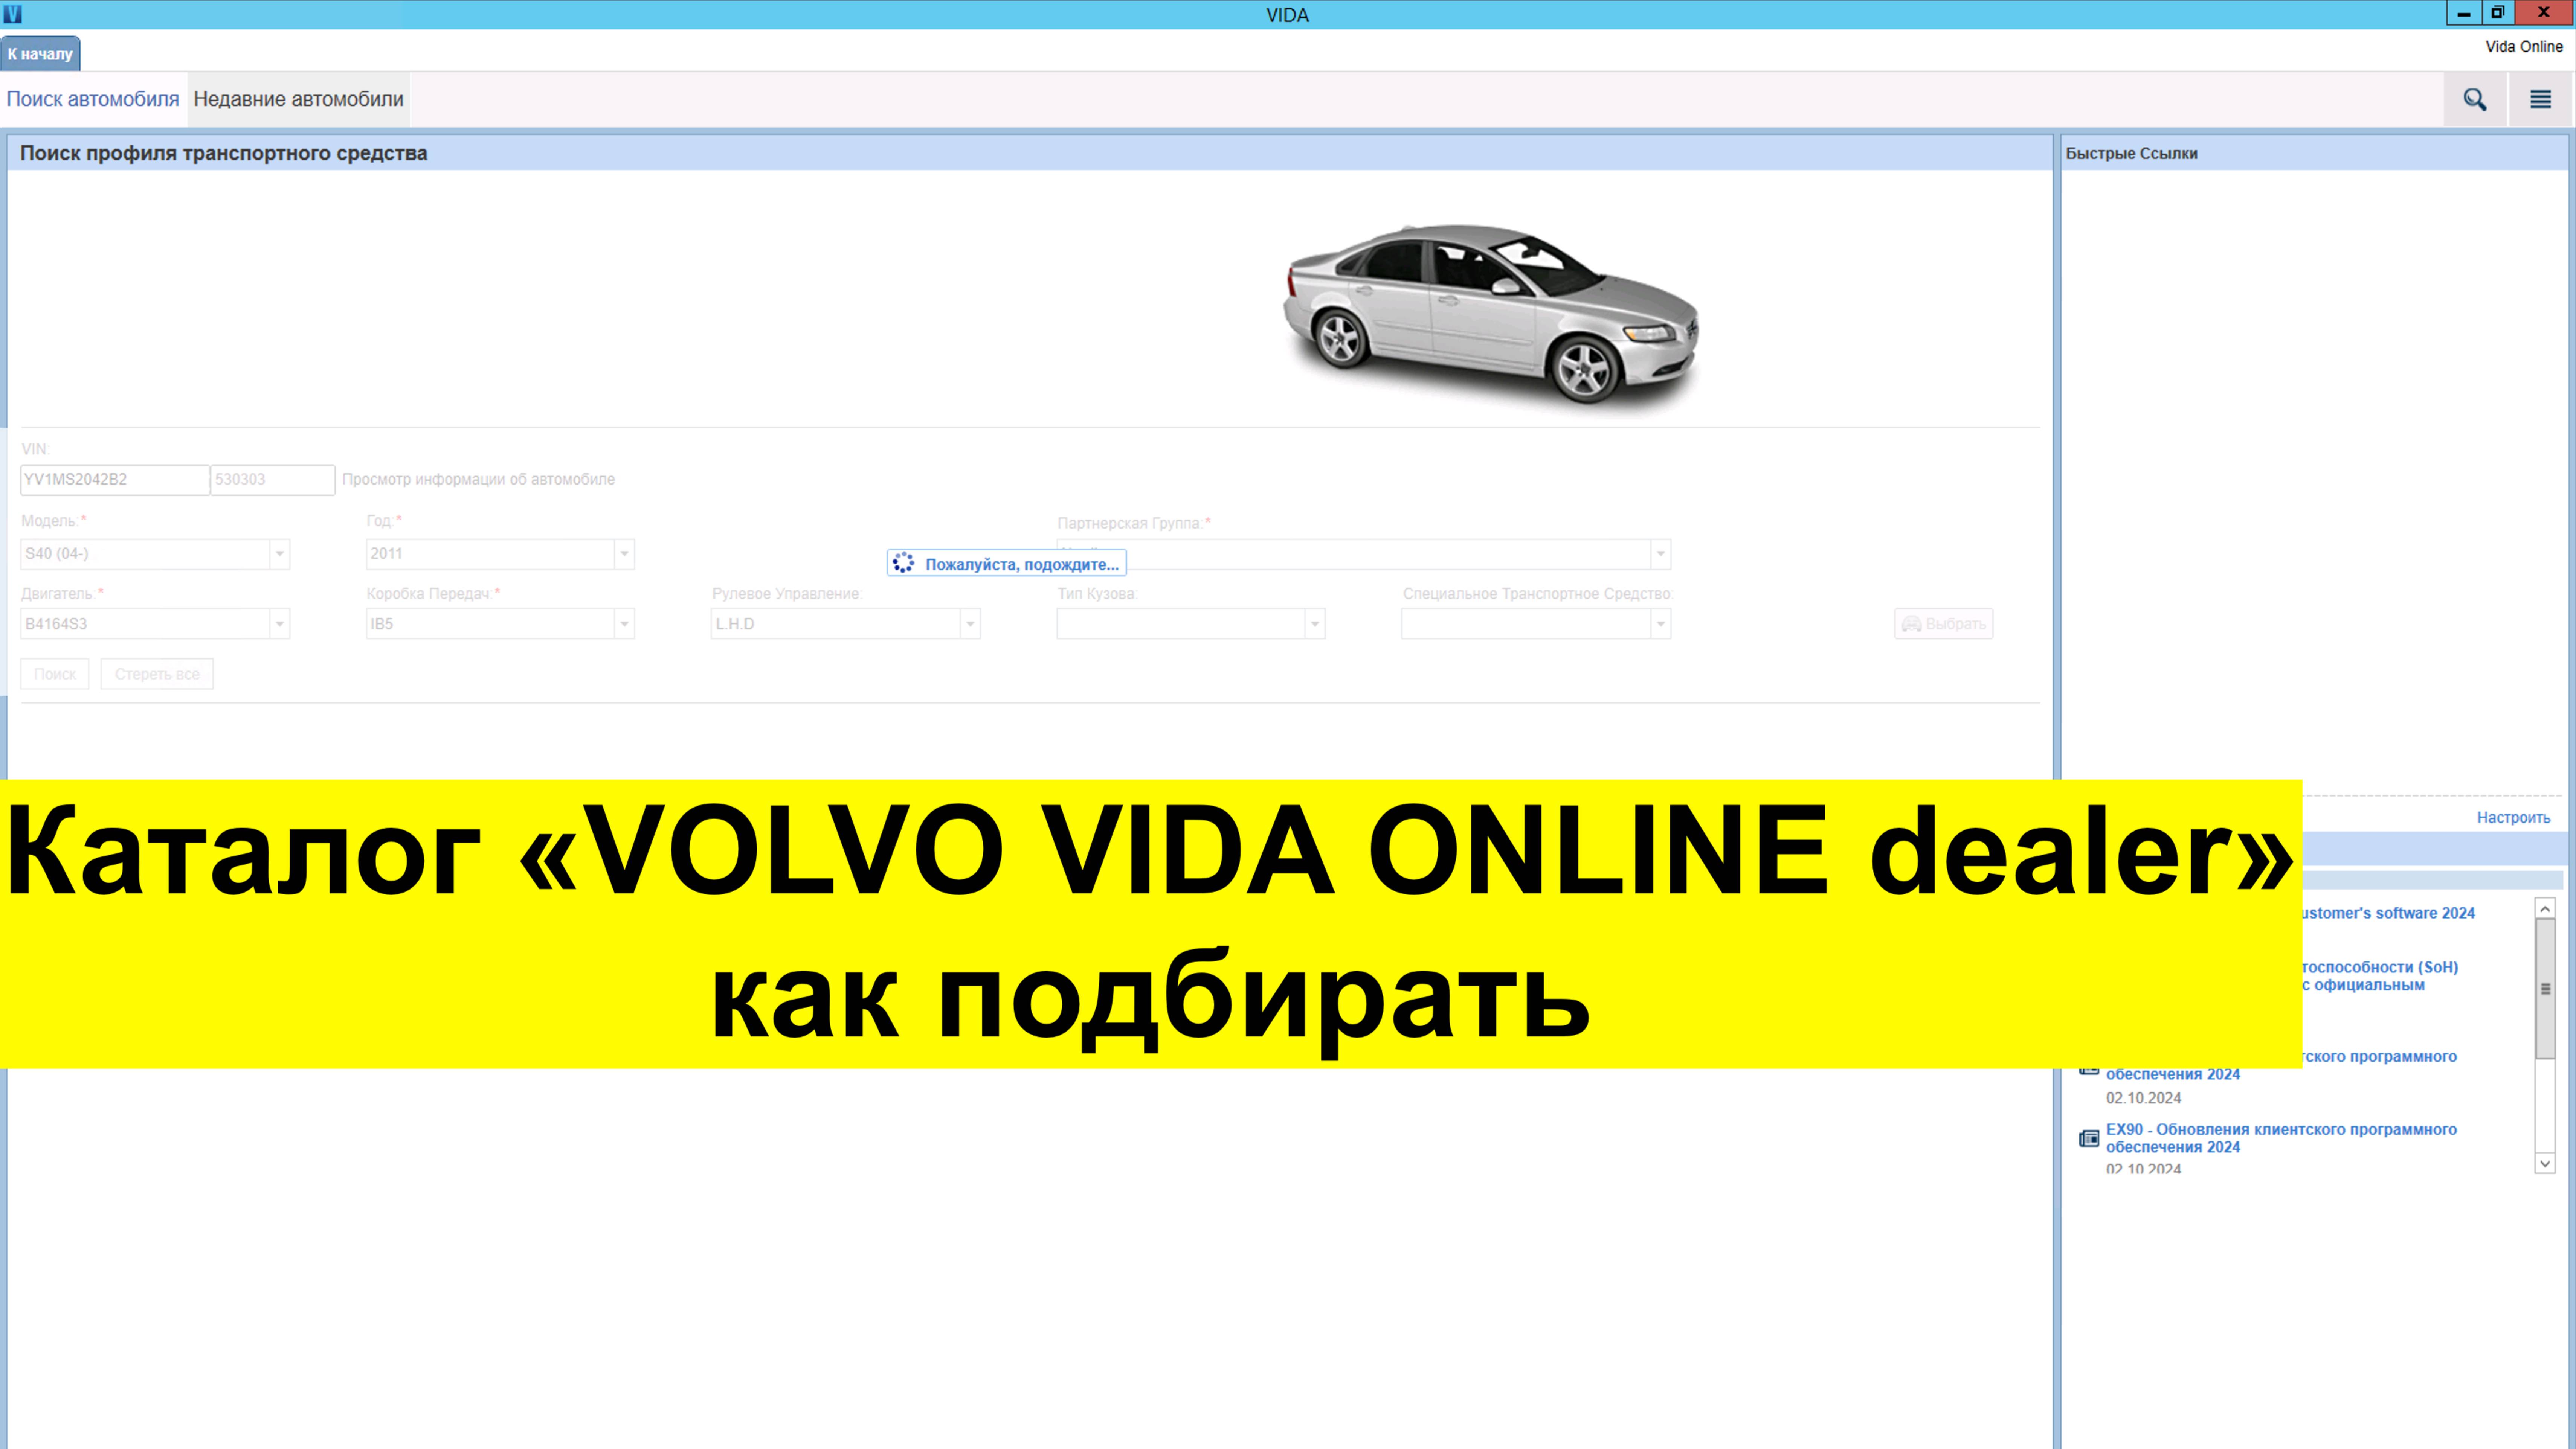This screenshot has width=2576, height=1449.
Task: Open the Коробка Передач IB5 dropdown
Action: 624,623
